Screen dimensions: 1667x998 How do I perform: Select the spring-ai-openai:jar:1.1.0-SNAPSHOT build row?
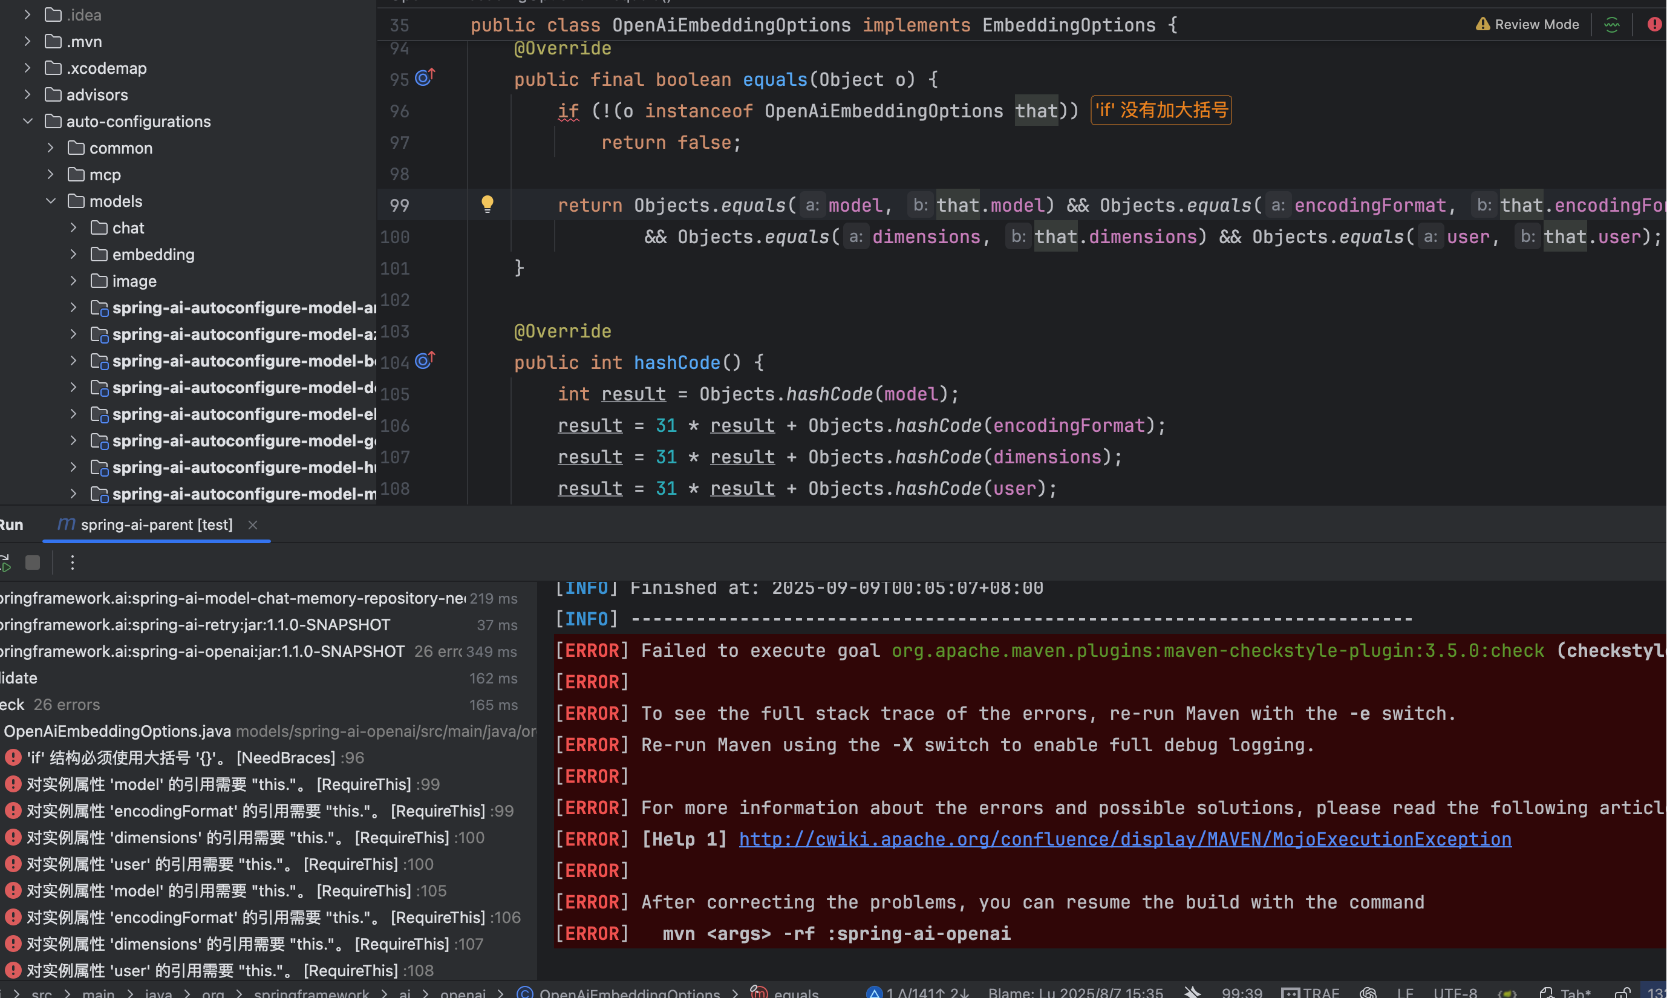point(269,651)
